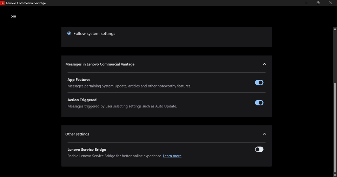Image resolution: width=337 pixels, height=177 pixels.
Task: Turn off Action Triggered messages
Action: (x=259, y=103)
